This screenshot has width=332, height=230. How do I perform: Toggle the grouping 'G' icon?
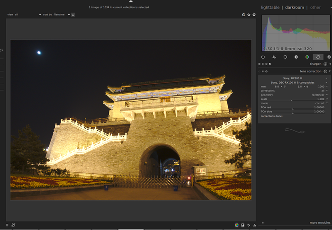click(x=243, y=15)
